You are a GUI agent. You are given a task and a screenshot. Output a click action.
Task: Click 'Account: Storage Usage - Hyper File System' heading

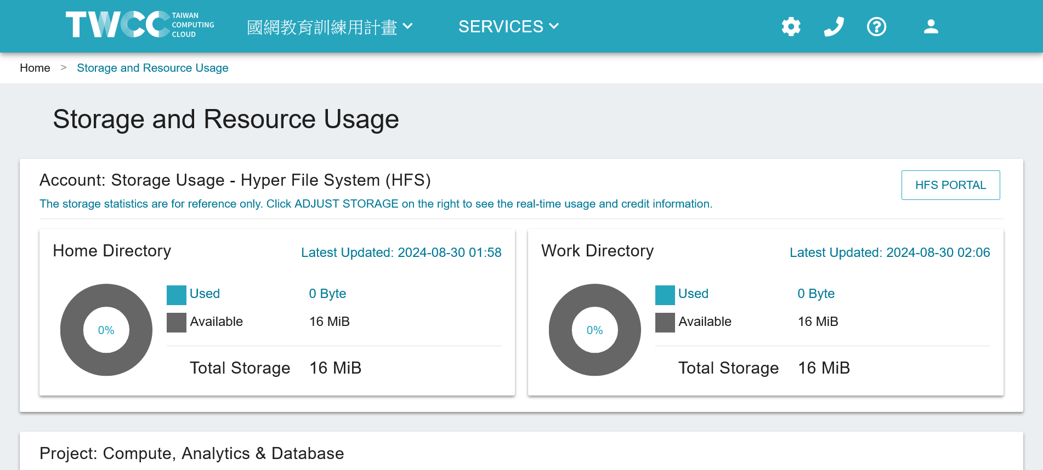pyautogui.click(x=235, y=180)
